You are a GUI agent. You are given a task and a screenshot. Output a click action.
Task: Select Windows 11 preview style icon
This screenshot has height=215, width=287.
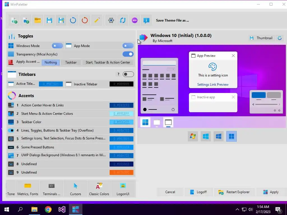231,136
